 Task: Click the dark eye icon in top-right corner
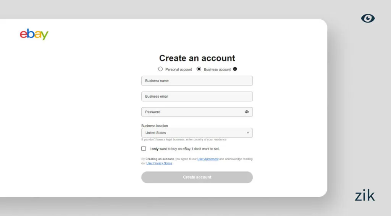[x=368, y=18]
